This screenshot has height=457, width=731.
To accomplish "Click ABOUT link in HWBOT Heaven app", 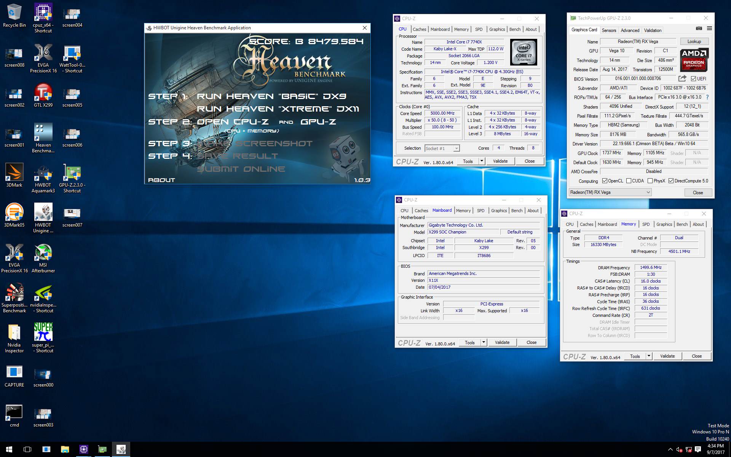I will 161,180.
